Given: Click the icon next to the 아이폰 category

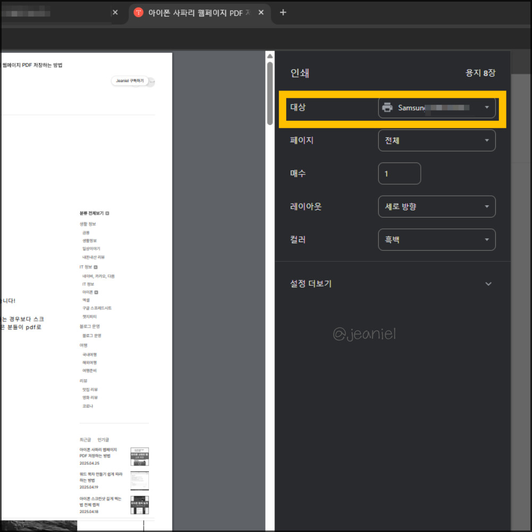Looking at the screenshot, I should click(x=97, y=293).
